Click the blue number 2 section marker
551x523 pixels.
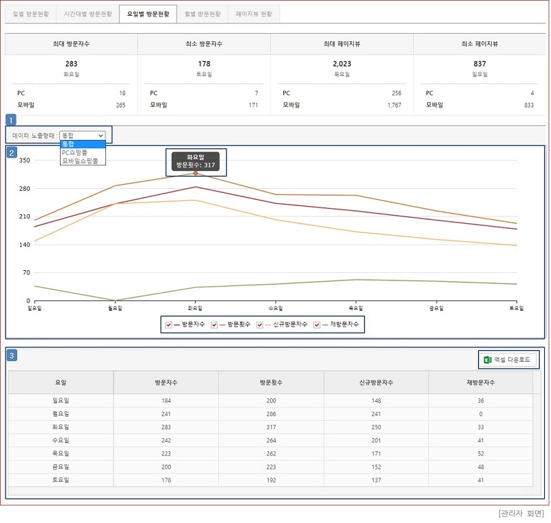[x=12, y=152]
